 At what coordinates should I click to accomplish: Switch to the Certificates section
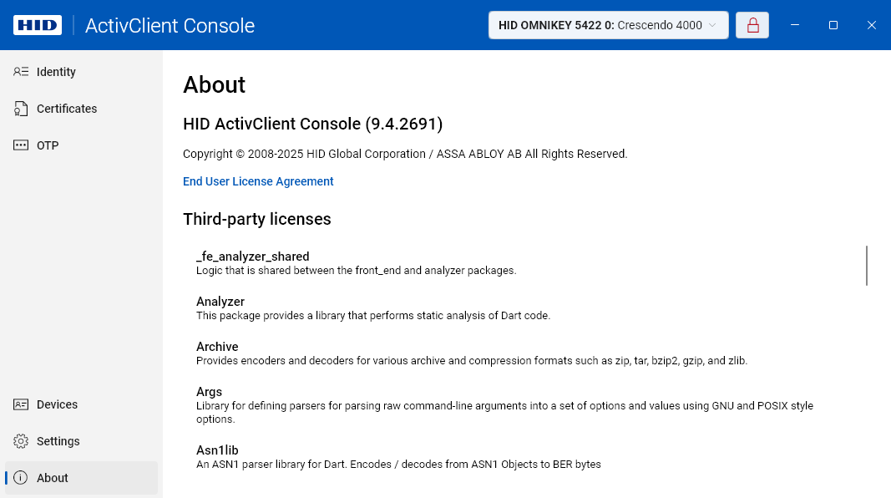(x=67, y=109)
